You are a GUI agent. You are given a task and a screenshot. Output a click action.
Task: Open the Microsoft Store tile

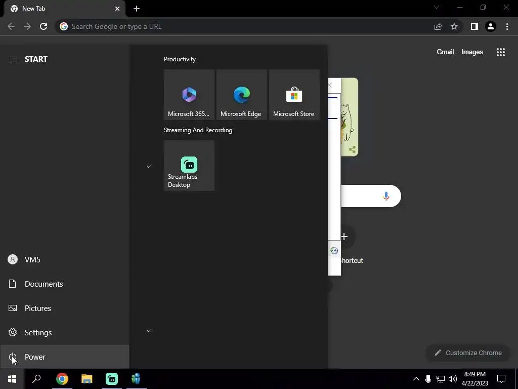point(294,95)
